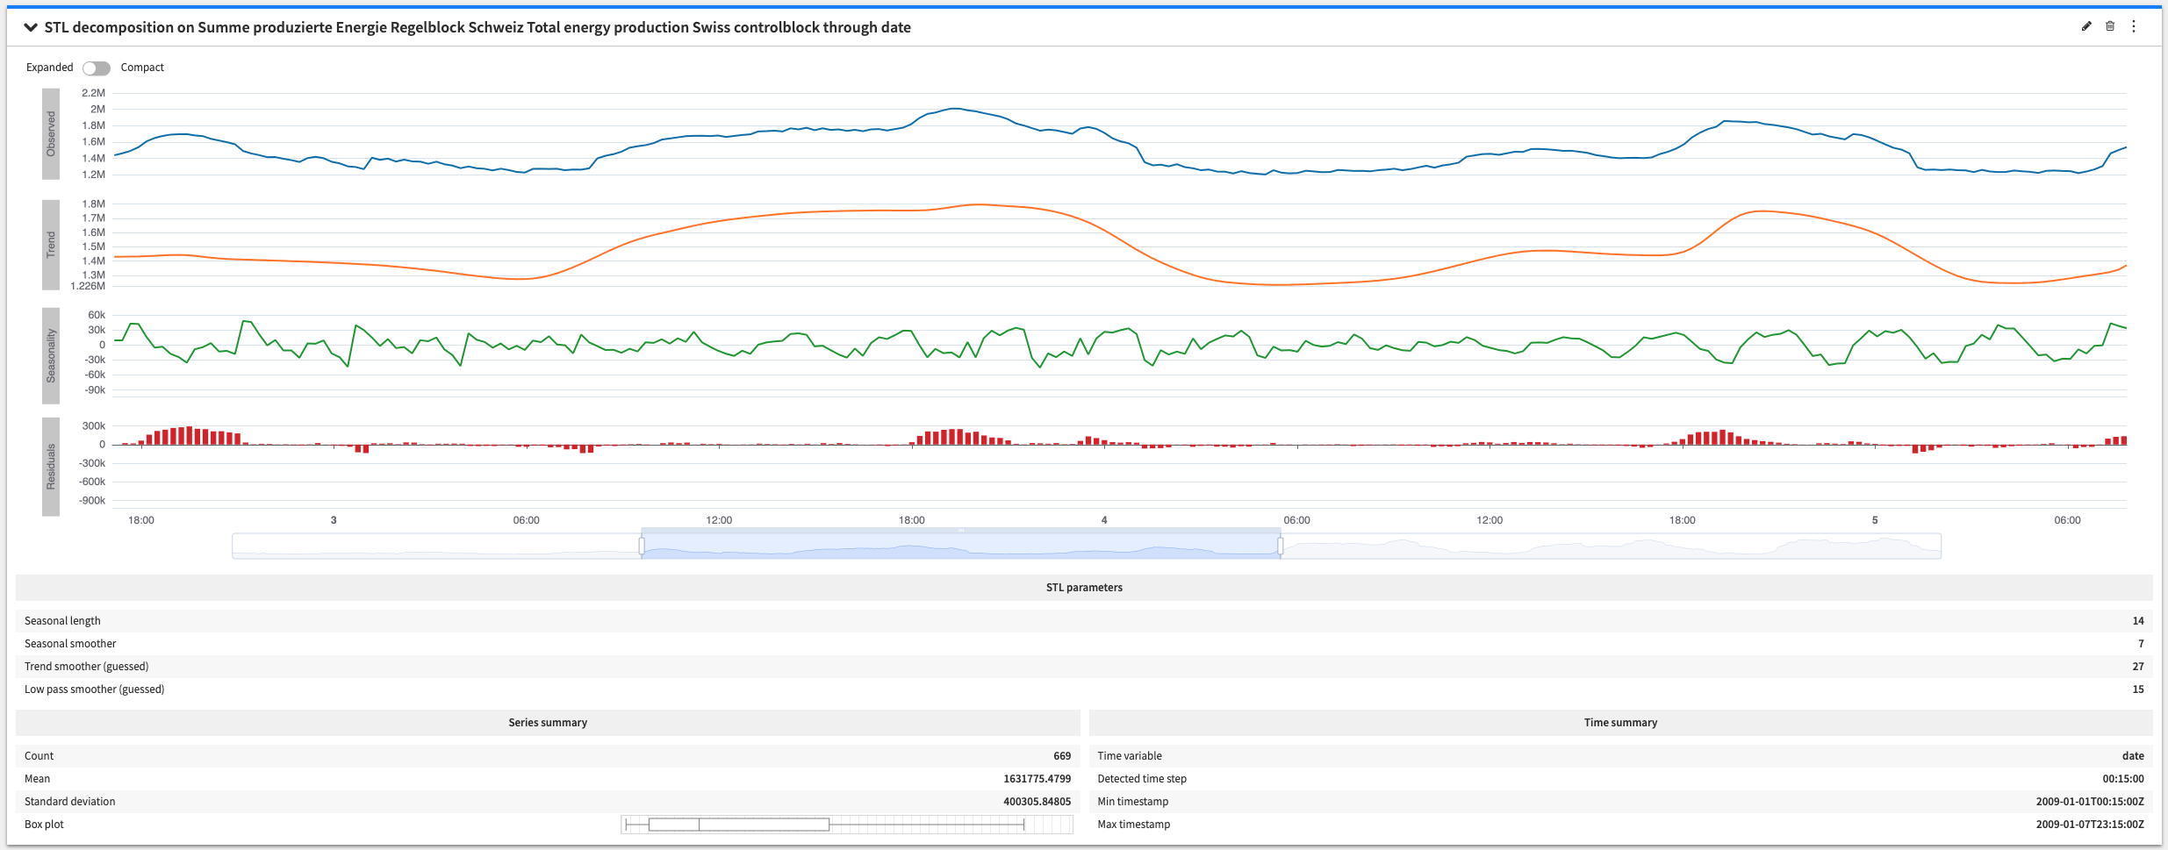This screenshot has height=850, width=2168.
Task: Click the x-axis label '4'
Action: click(1104, 520)
